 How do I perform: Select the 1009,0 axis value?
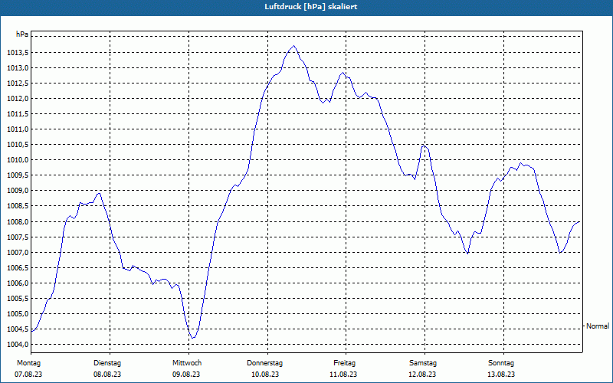18,191
